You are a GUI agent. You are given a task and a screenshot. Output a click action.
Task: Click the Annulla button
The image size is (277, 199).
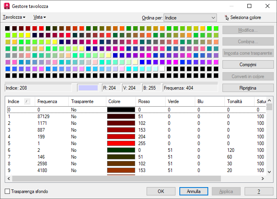coord(194,191)
